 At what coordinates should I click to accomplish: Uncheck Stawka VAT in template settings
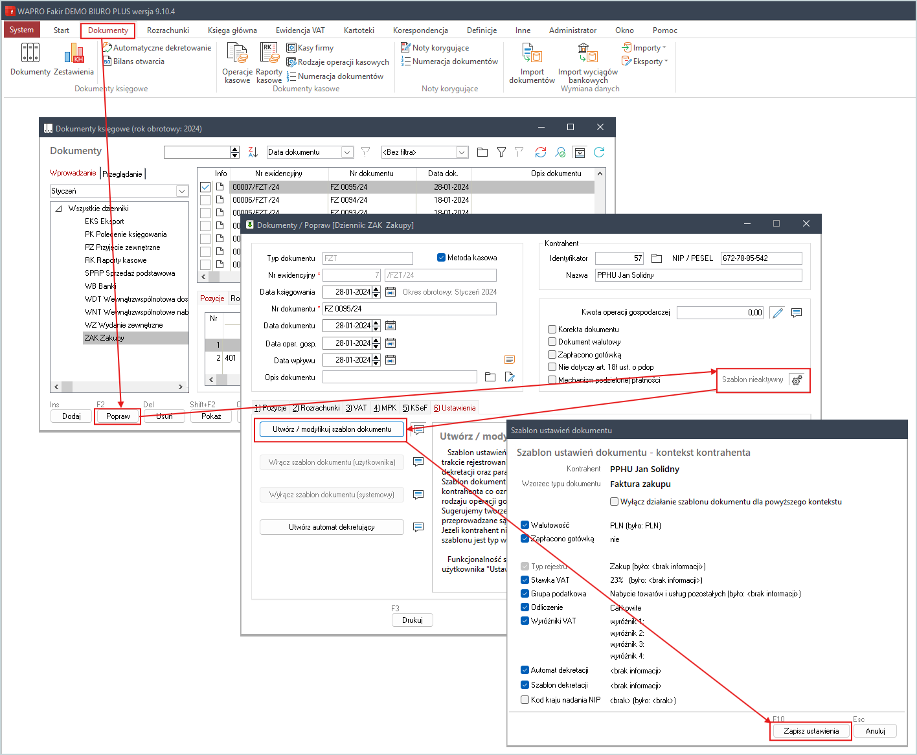pos(525,580)
